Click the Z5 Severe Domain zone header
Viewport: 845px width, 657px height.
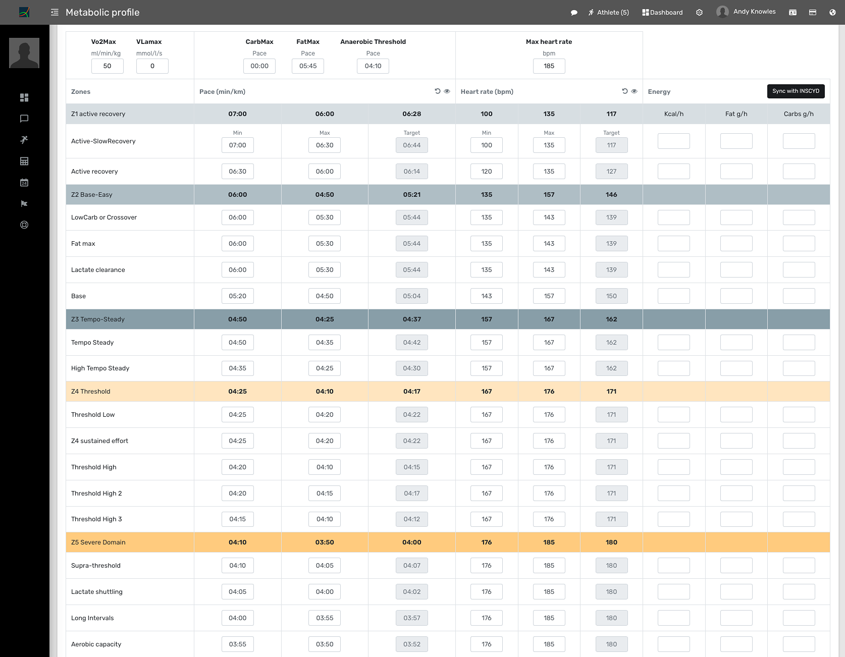(x=448, y=542)
